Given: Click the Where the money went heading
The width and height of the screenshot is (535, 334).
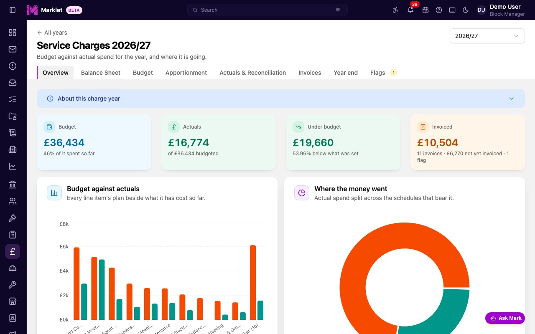Looking at the screenshot, I should (x=351, y=189).
